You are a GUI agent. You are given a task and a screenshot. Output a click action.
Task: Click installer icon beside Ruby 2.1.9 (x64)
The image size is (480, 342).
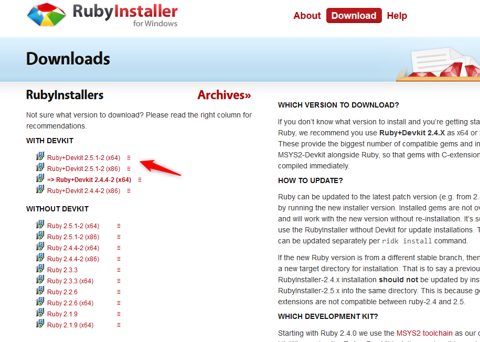pos(40,324)
